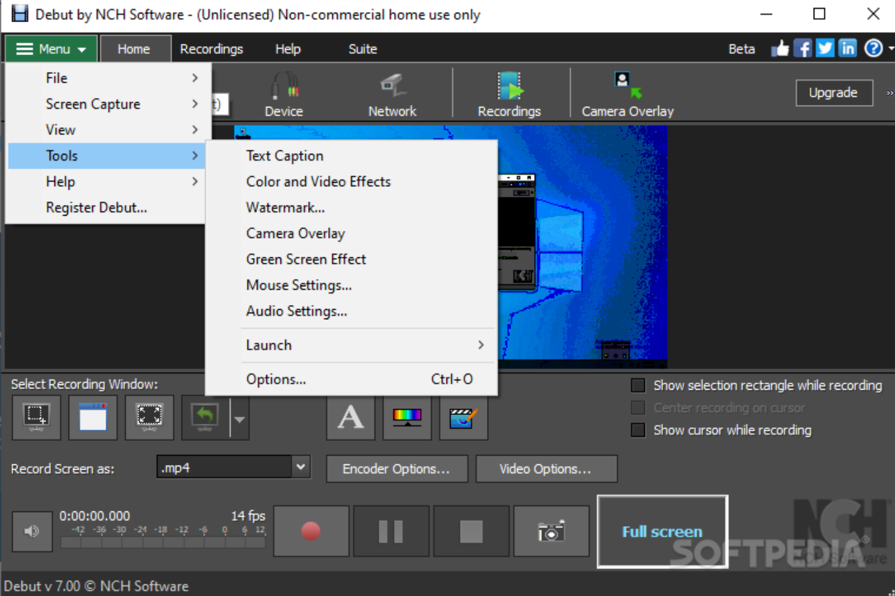Open the .mp4 format dropdown
Viewport: 895px width, 596px height.
pyautogui.click(x=300, y=466)
